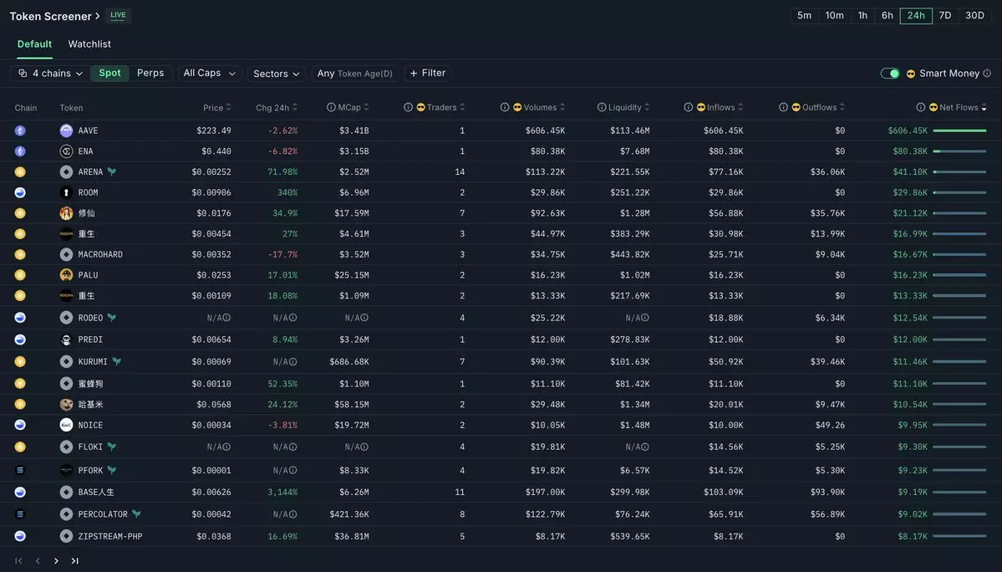Click the green leaf icon beside ARENA
This screenshot has width=1002, height=572.
(112, 171)
